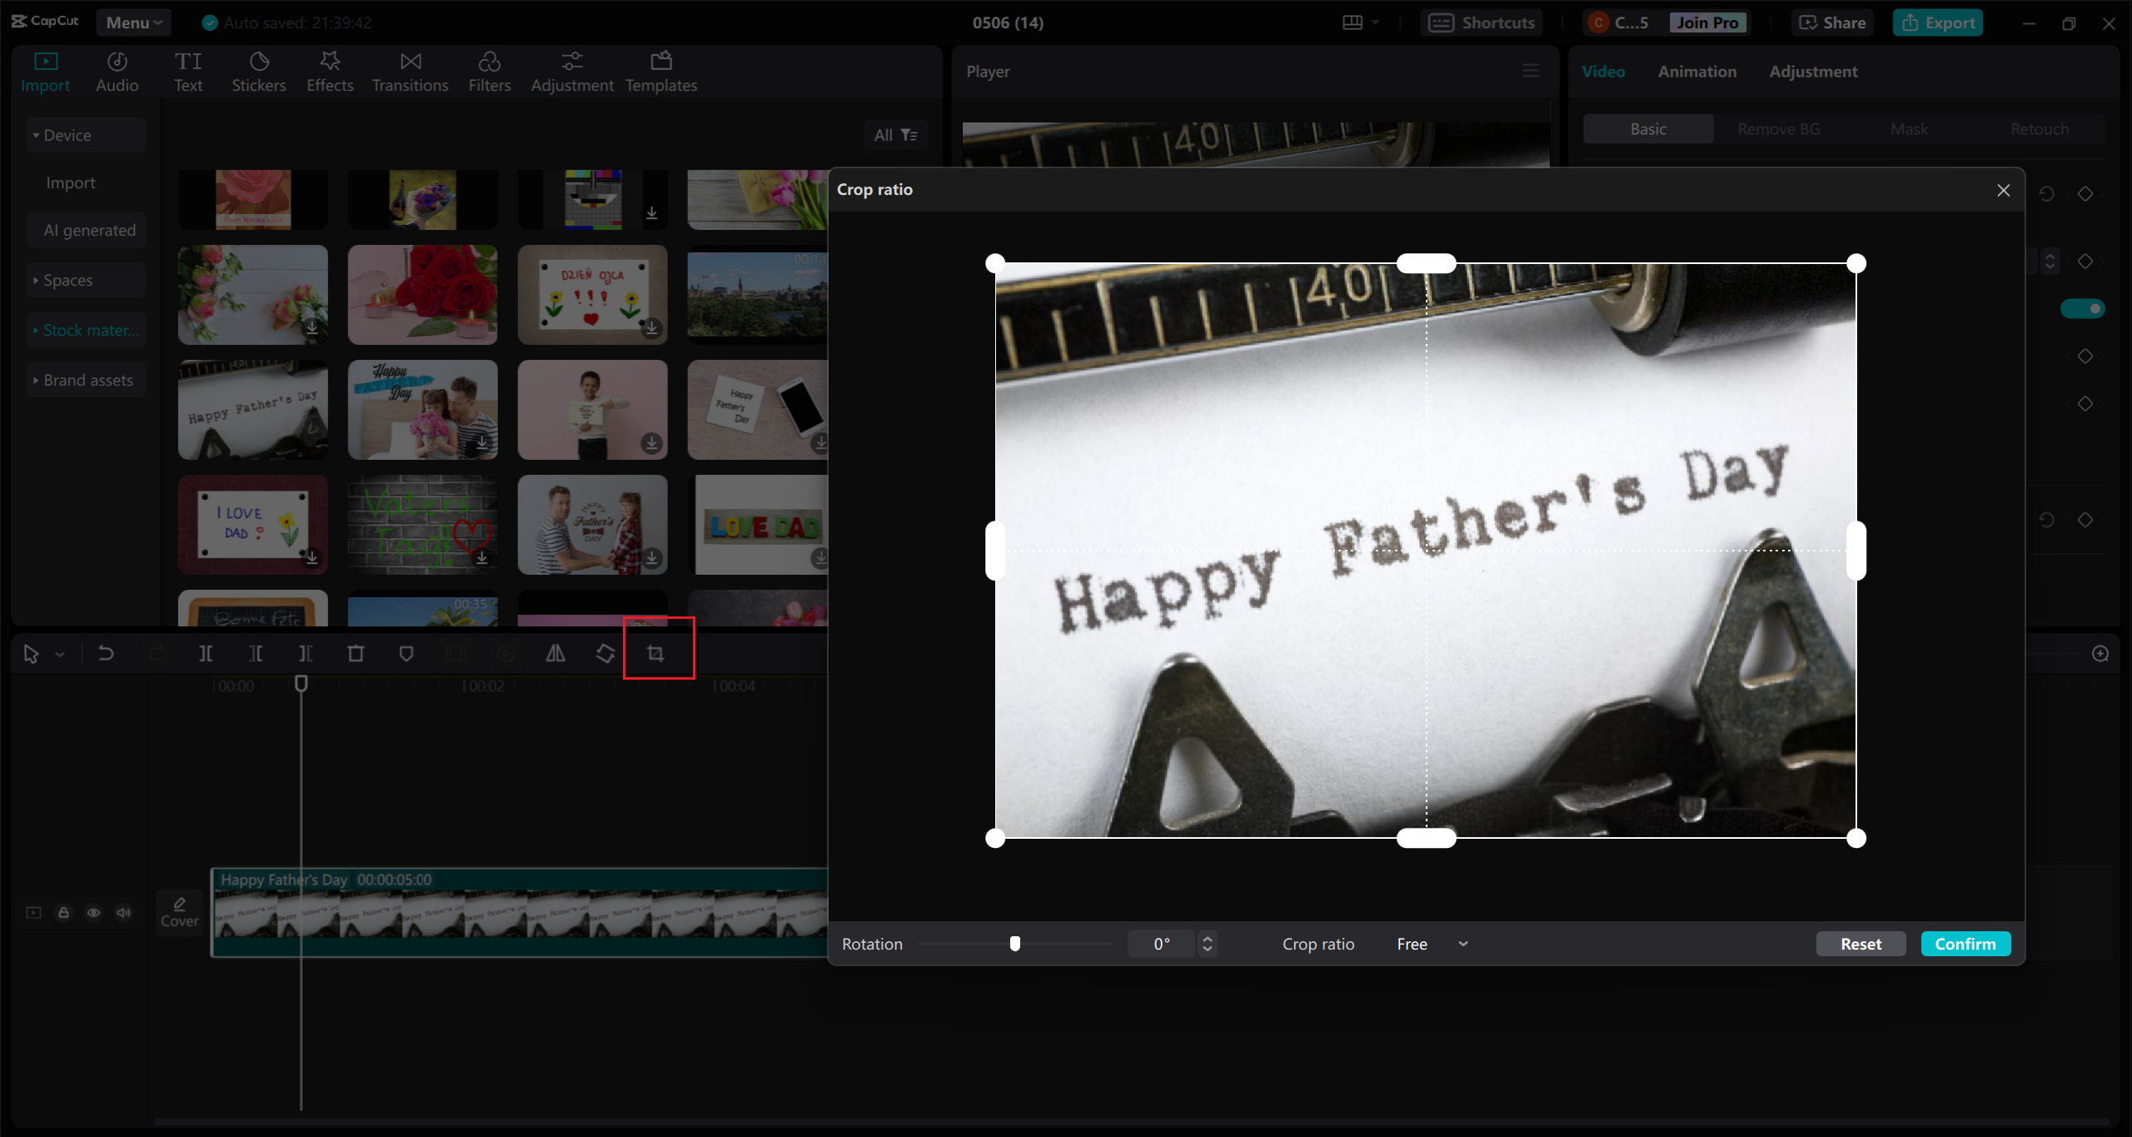Screen dimensions: 2132x1137
Task: Click the Reset button to undo crop
Action: click(x=1861, y=944)
